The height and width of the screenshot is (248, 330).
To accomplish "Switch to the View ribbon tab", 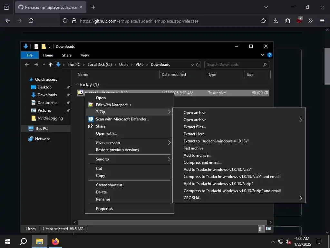I will (85, 55).
